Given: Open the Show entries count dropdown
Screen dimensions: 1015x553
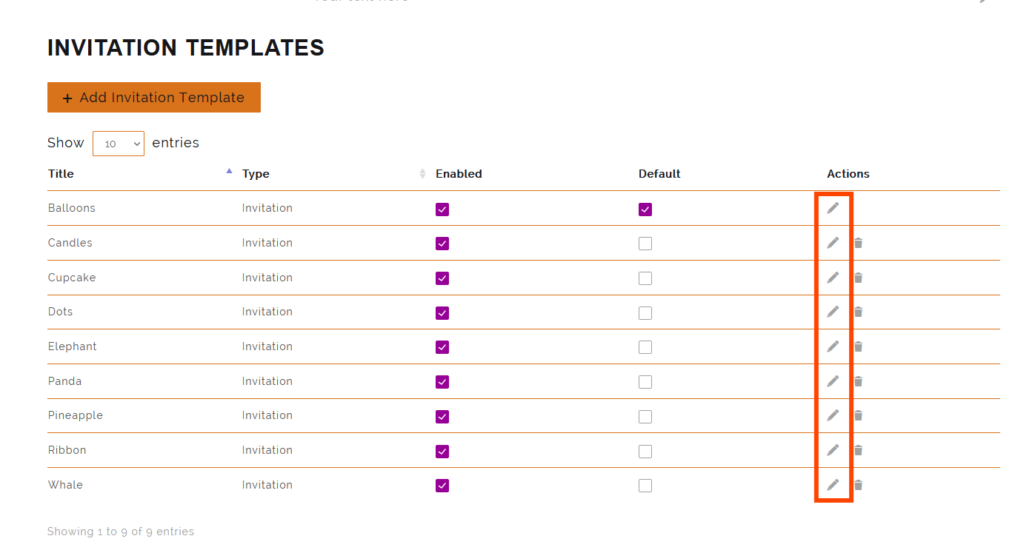Looking at the screenshot, I should [119, 144].
